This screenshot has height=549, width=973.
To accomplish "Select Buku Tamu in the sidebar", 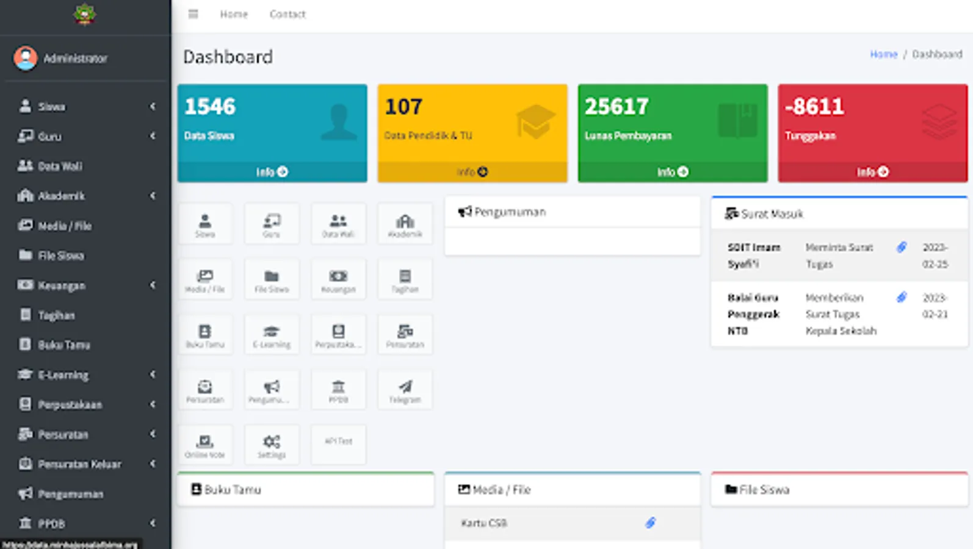I will (85, 345).
